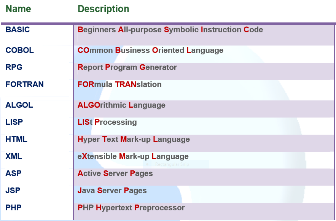
Task: Click 'COmmon Business Oriented Language' description
Action: pos(150,50)
